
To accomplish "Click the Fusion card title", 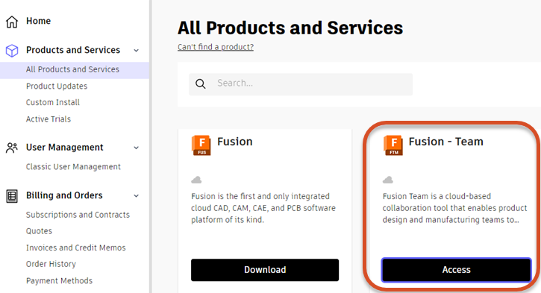I will 234,142.
